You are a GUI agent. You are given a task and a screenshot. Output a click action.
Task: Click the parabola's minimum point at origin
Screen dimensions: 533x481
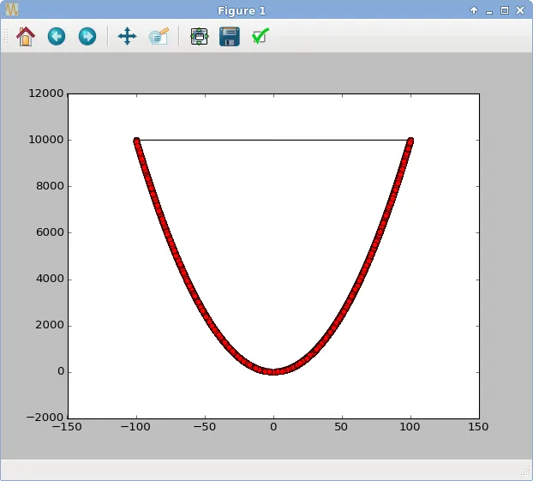tap(273, 372)
